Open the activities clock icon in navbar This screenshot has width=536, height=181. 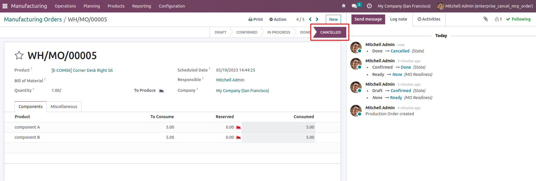click(369, 6)
